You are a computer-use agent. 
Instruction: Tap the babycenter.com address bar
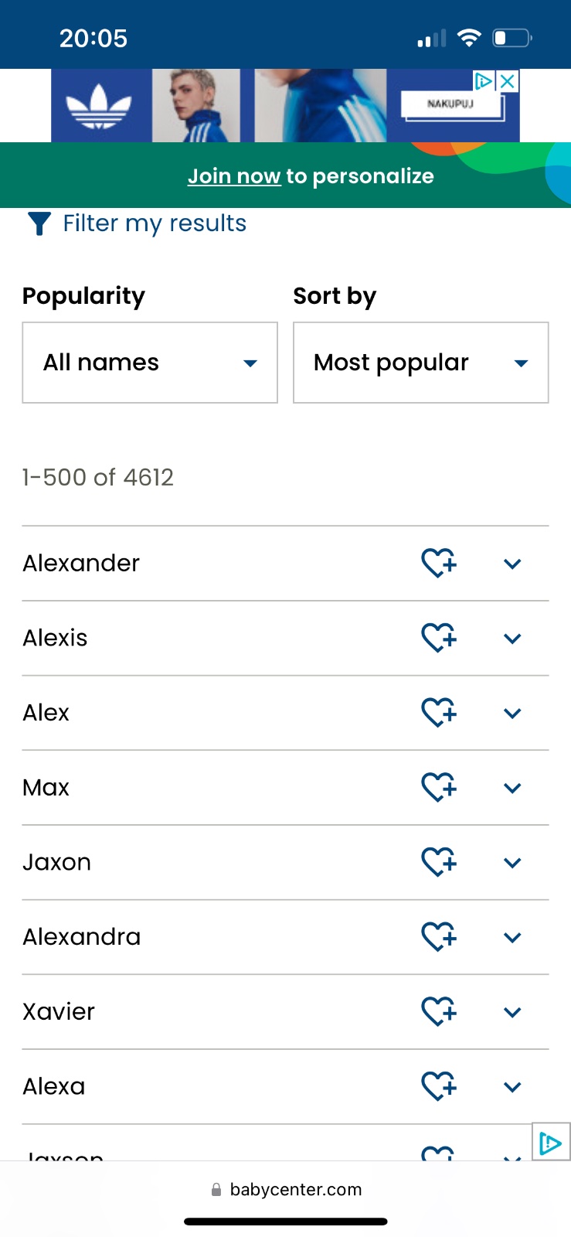coord(286,1189)
